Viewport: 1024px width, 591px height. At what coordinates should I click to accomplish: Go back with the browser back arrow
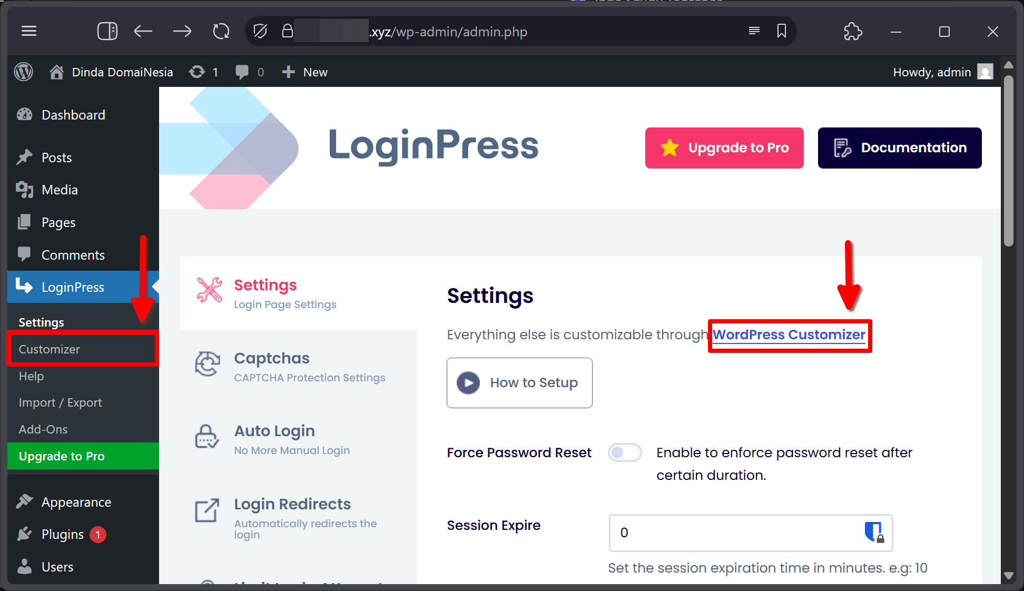(x=143, y=31)
